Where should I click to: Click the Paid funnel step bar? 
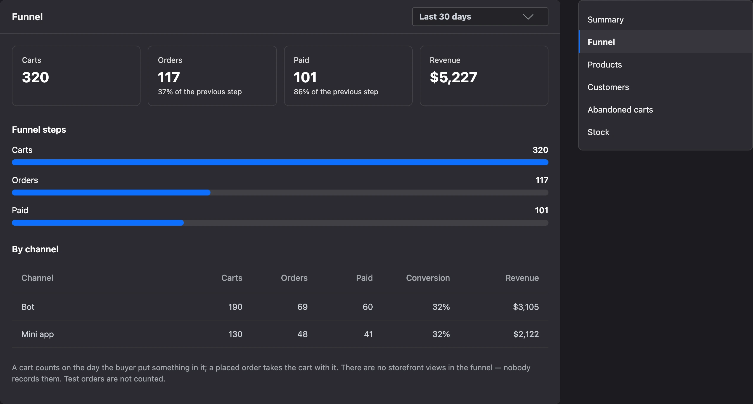pos(280,223)
